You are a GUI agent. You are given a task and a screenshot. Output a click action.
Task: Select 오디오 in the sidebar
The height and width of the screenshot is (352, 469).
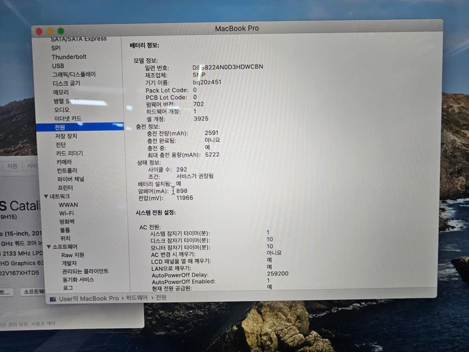point(61,110)
